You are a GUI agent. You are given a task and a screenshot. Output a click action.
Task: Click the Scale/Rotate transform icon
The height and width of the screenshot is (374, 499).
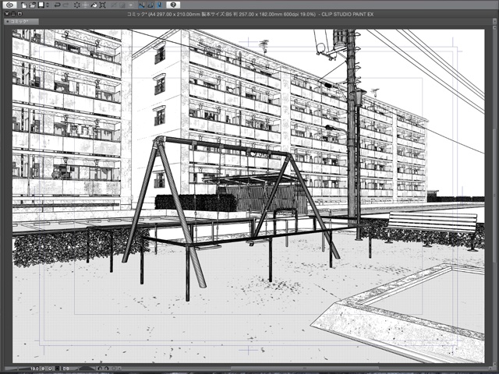click(102, 5)
